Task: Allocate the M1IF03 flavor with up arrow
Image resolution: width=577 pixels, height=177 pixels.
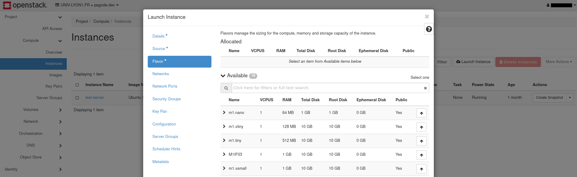Action: (421, 155)
